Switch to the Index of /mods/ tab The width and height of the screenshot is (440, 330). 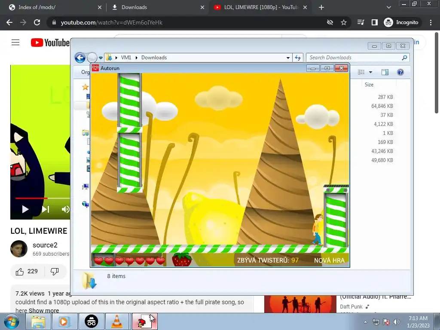click(53, 7)
